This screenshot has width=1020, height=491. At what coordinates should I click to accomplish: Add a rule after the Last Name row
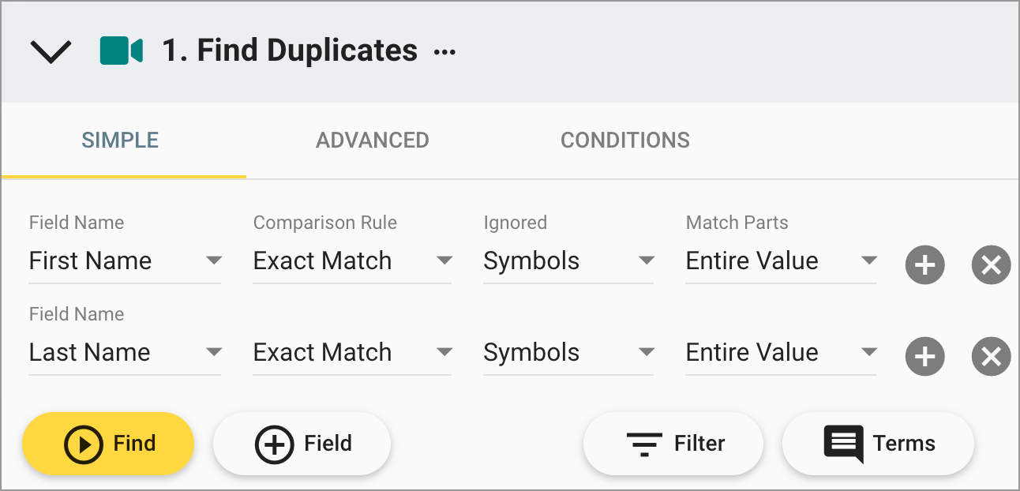[925, 357]
